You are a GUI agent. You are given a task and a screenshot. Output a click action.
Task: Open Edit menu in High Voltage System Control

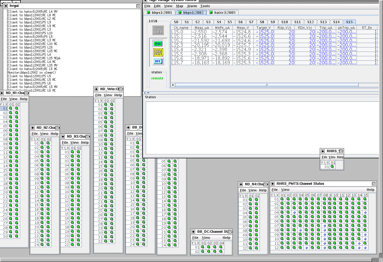coord(157,6)
